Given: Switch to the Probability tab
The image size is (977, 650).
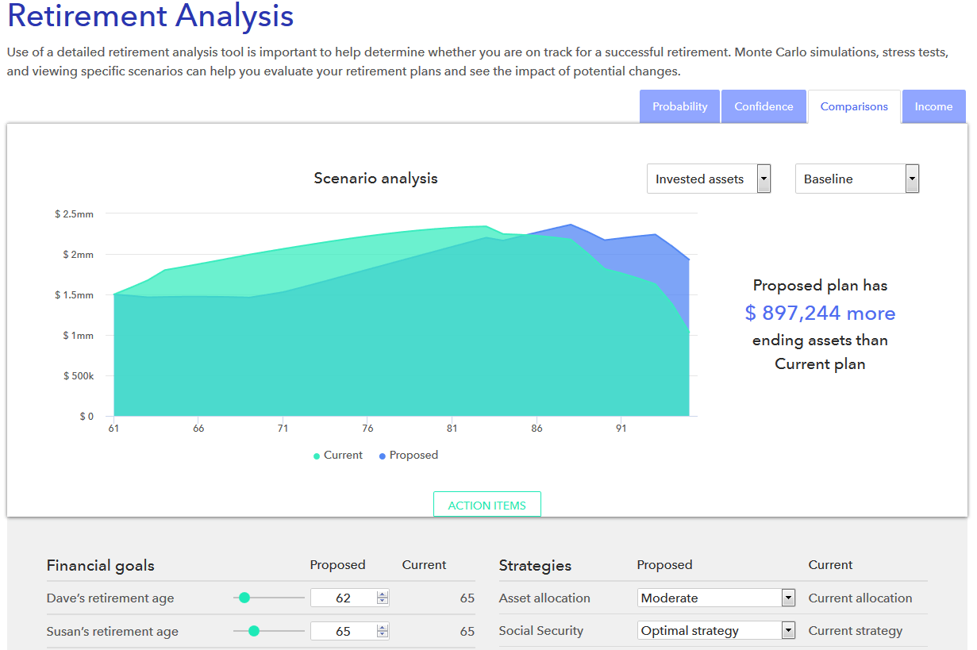Looking at the screenshot, I should pos(679,106).
